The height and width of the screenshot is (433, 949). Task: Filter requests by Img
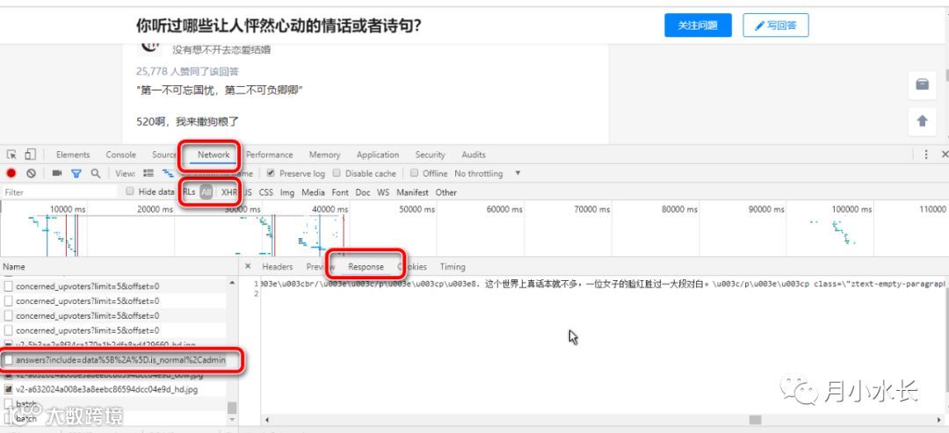tap(286, 192)
